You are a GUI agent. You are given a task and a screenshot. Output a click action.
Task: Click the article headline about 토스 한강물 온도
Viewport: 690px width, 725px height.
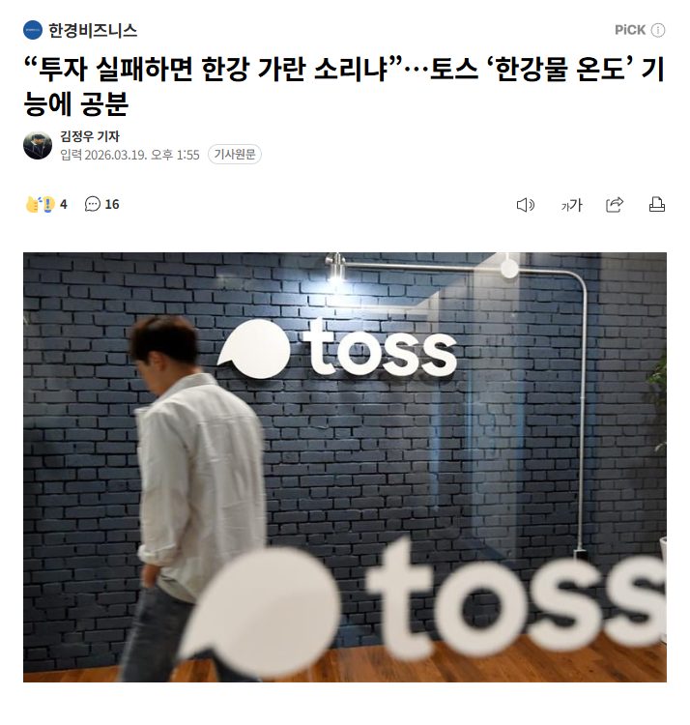(x=344, y=86)
